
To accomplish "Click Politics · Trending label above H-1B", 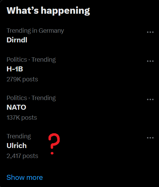I will (x=31, y=60).
